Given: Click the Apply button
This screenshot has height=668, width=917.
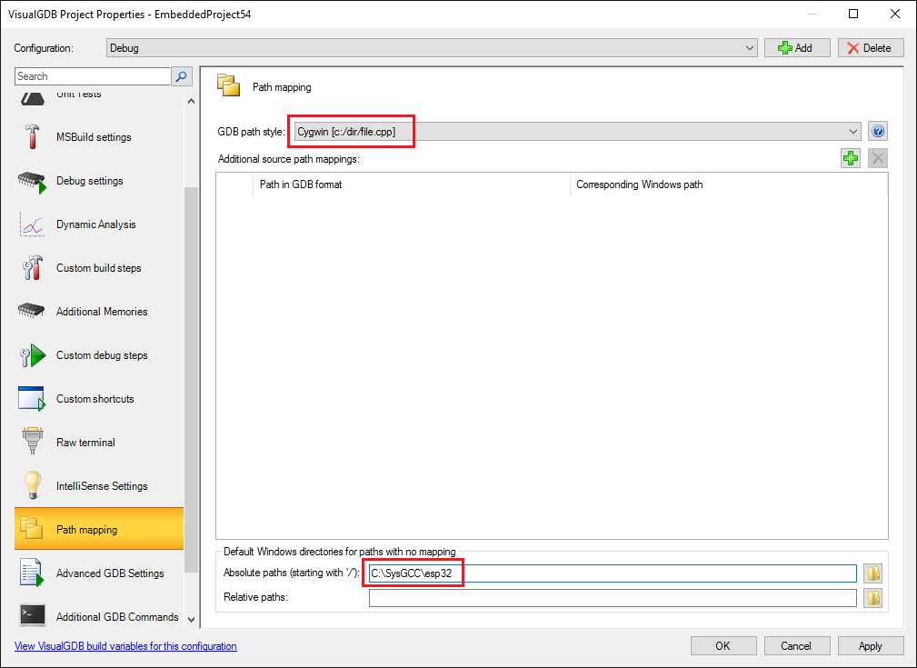Looking at the screenshot, I should point(871,646).
